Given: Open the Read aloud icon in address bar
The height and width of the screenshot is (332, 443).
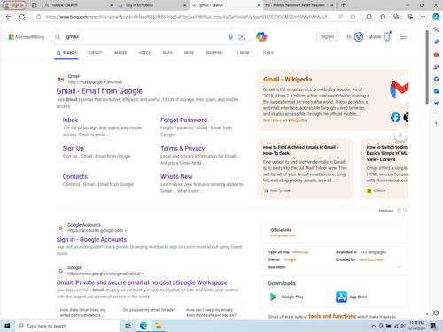Looking at the screenshot, I should 340,17.
